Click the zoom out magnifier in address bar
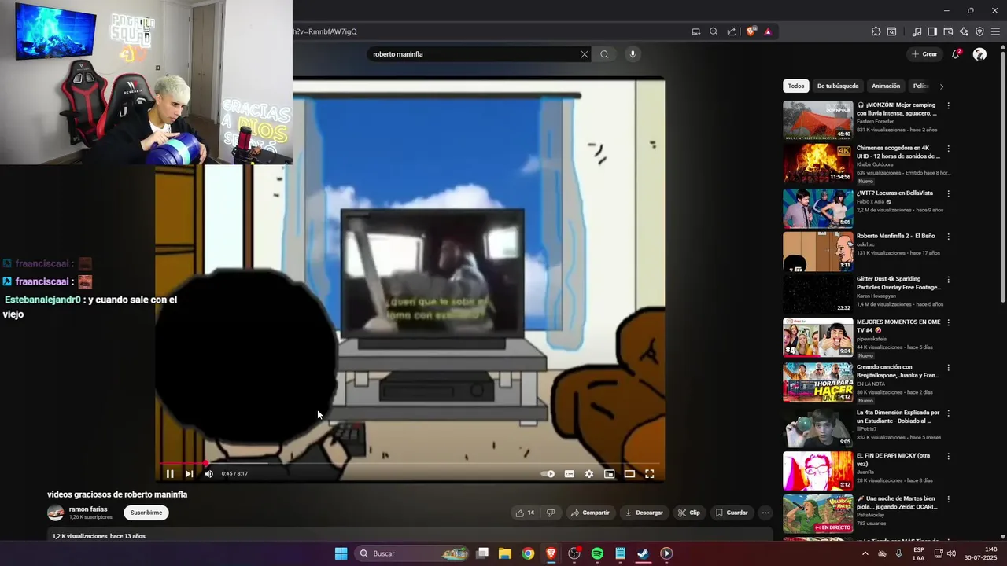The height and width of the screenshot is (566, 1007). [714, 31]
